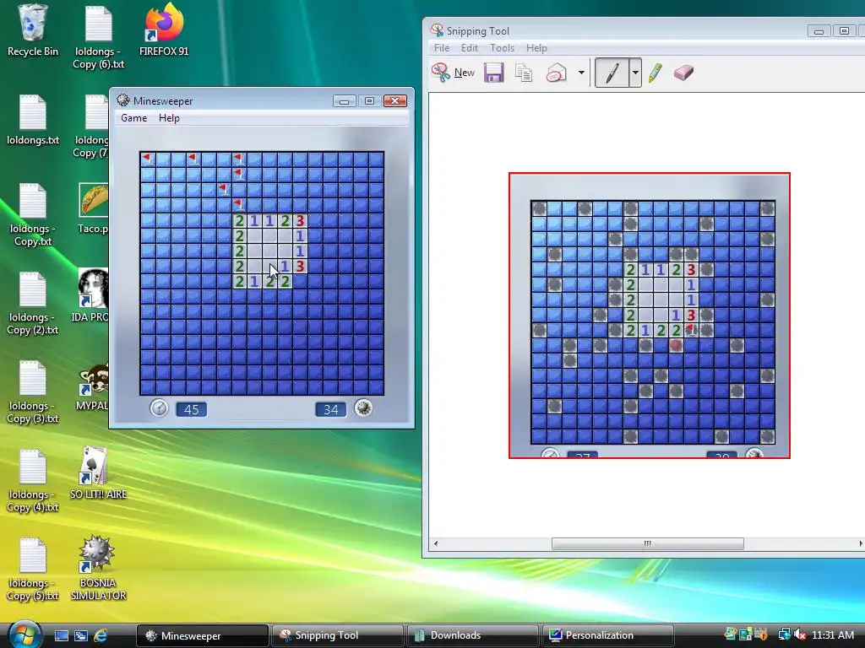Click the remaining mines value 34
865x648 pixels.
(331, 409)
